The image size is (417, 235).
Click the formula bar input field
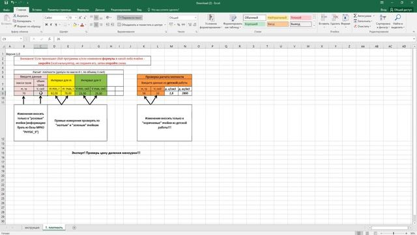(233, 39)
